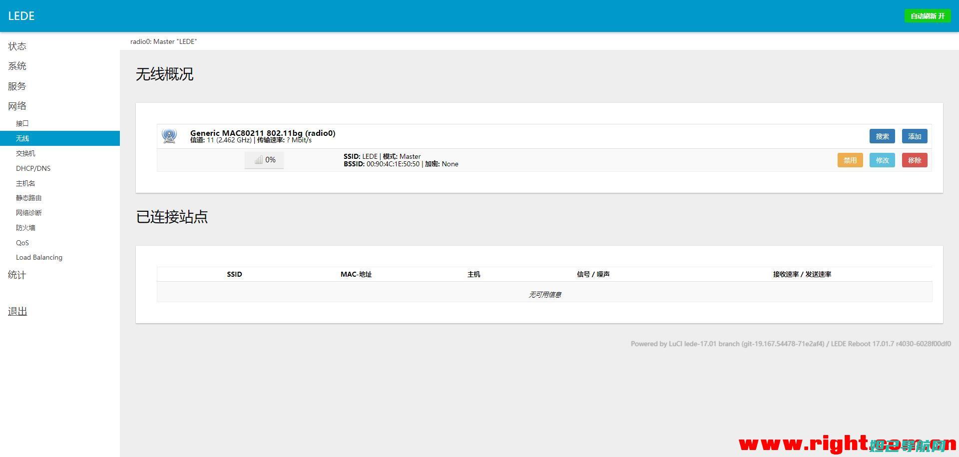Expand the 状态 menu section

coord(17,46)
